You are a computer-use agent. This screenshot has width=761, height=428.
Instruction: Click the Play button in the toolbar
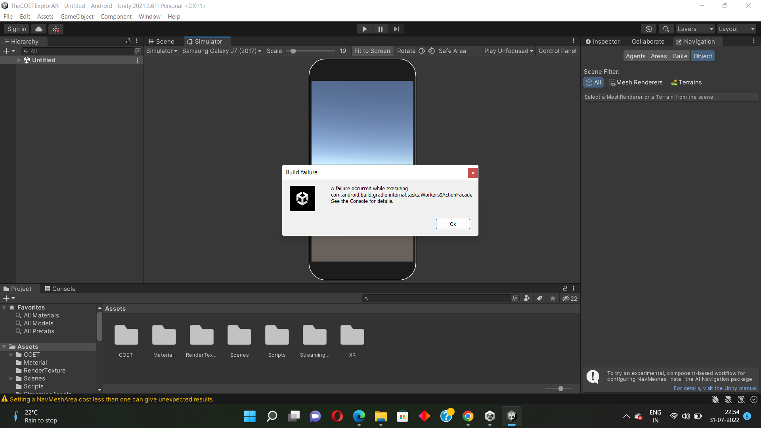[x=364, y=29]
